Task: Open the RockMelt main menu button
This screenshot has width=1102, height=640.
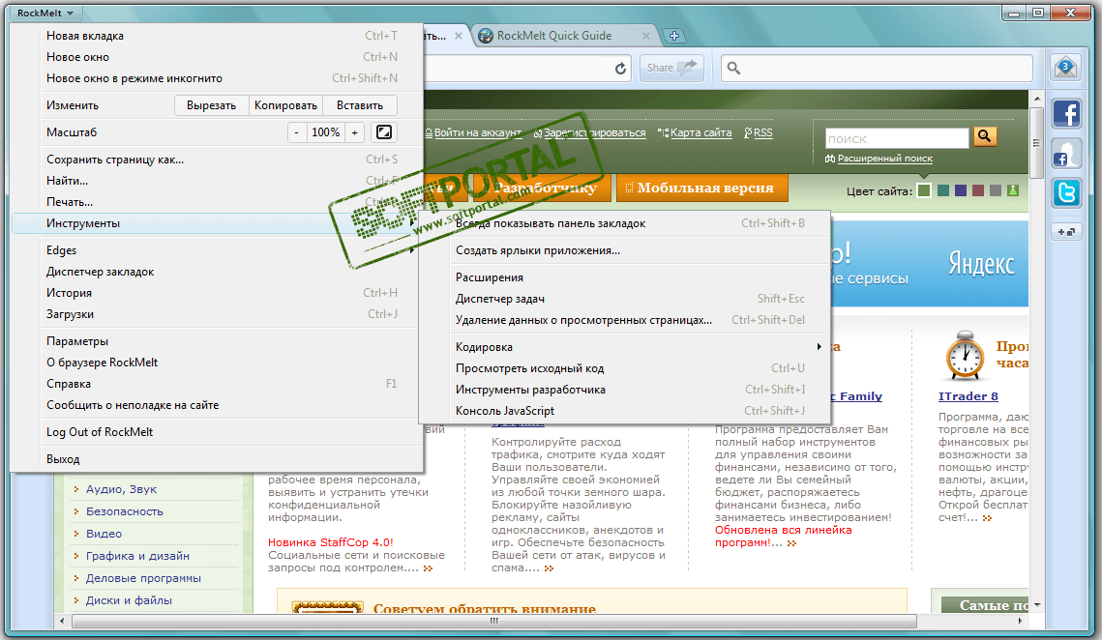Action: pyautogui.click(x=45, y=13)
